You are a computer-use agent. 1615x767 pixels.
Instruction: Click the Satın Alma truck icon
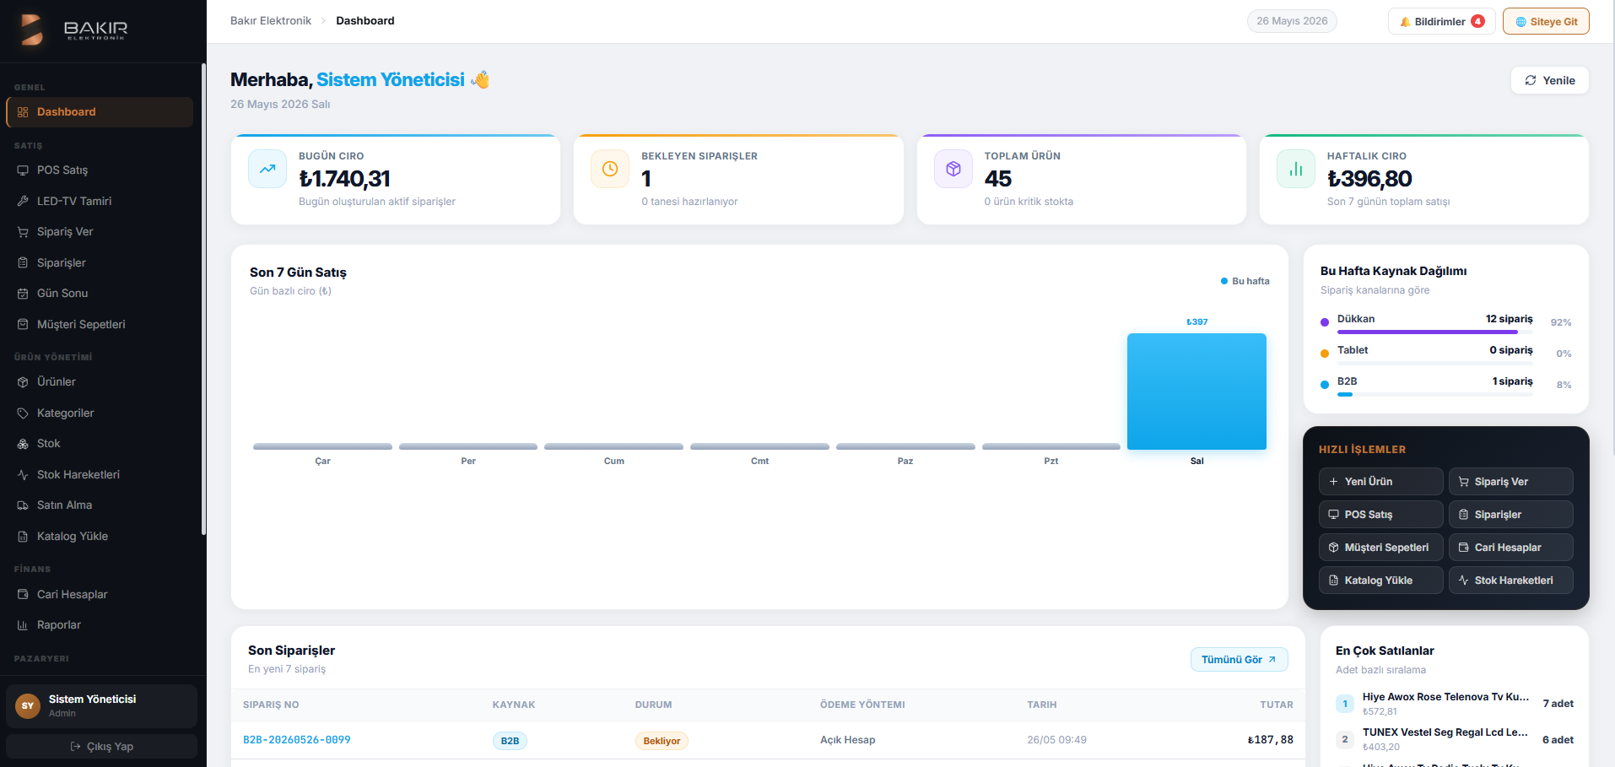[x=23, y=505]
